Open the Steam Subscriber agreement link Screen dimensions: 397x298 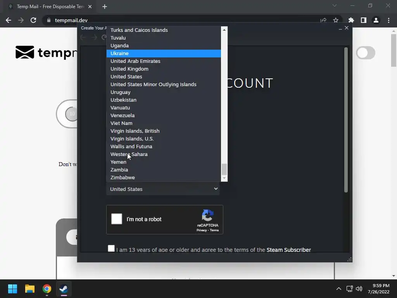pyautogui.click(x=288, y=250)
